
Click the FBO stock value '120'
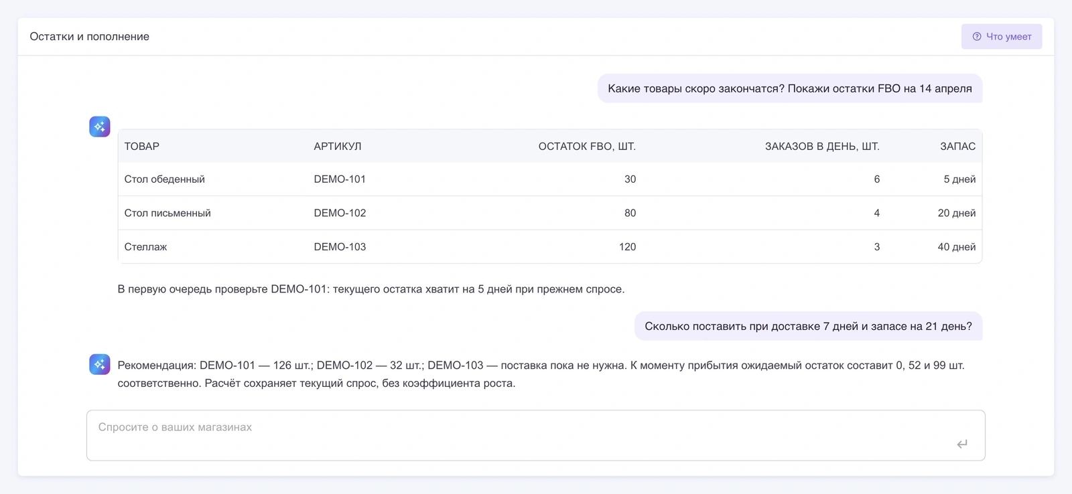pyautogui.click(x=627, y=247)
